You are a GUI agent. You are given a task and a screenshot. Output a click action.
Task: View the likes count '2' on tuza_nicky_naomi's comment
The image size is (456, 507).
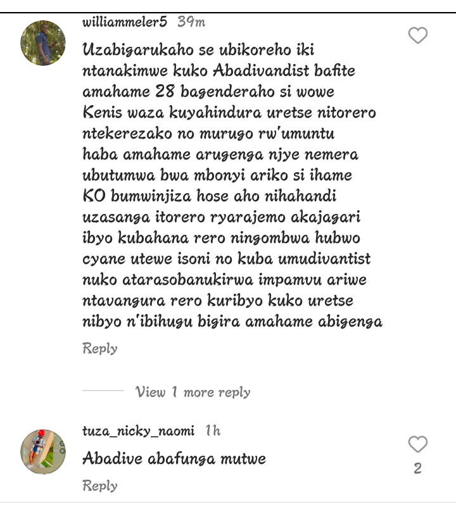pyautogui.click(x=418, y=468)
